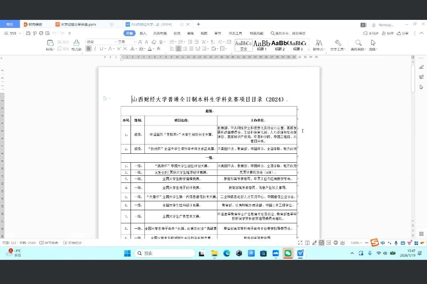This screenshot has width=427, height=284.
Task: Open the New Style (新样式) icon
Action: point(318,43)
